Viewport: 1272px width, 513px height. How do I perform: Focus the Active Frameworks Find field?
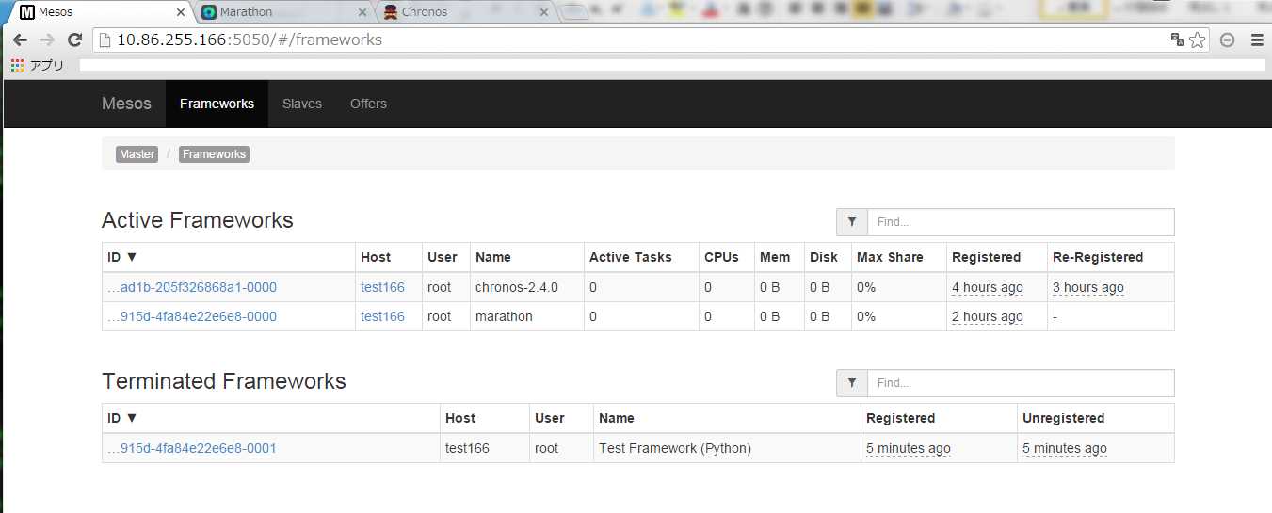[1021, 222]
